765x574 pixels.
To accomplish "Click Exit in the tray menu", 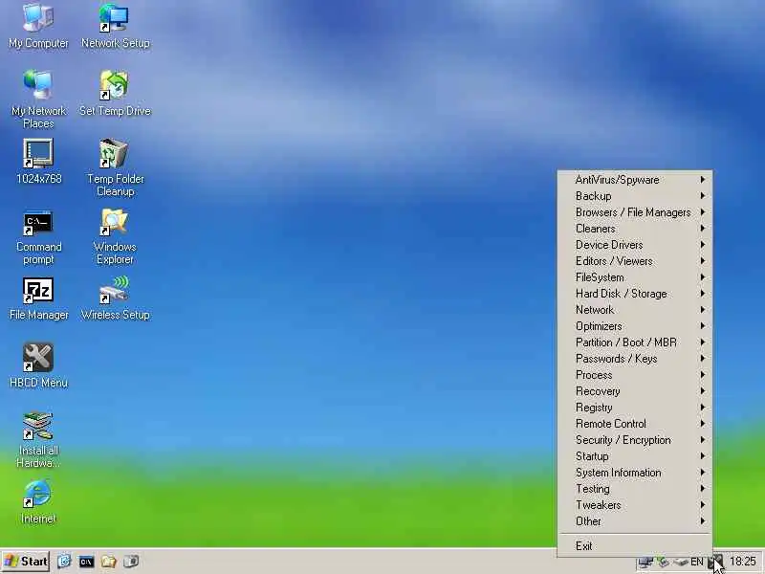I will point(635,545).
